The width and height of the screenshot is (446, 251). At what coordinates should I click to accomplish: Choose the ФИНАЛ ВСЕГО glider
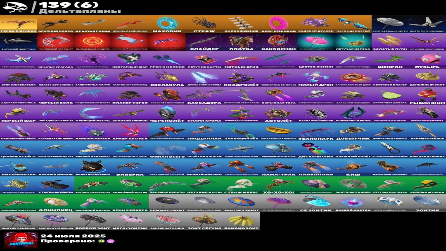(x=167, y=150)
